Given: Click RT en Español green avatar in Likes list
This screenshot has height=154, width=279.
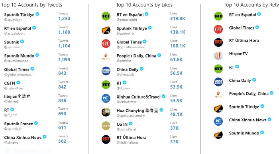Looking at the screenshot, I should 106,16.
